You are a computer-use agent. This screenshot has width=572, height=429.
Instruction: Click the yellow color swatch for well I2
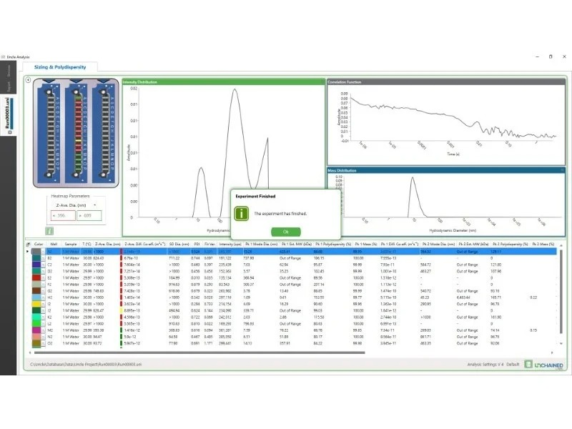click(36, 304)
